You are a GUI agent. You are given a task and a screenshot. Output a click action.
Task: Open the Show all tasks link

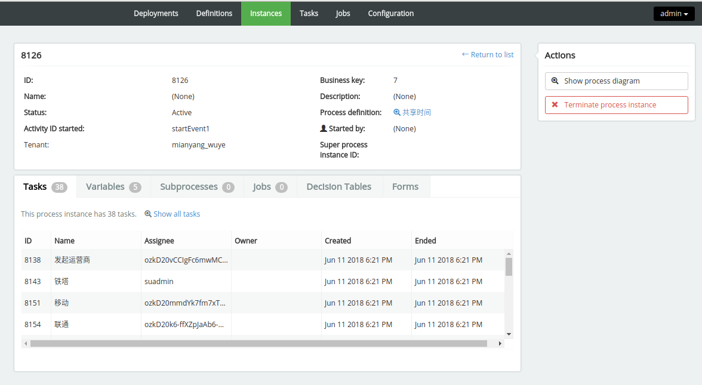coord(177,214)
